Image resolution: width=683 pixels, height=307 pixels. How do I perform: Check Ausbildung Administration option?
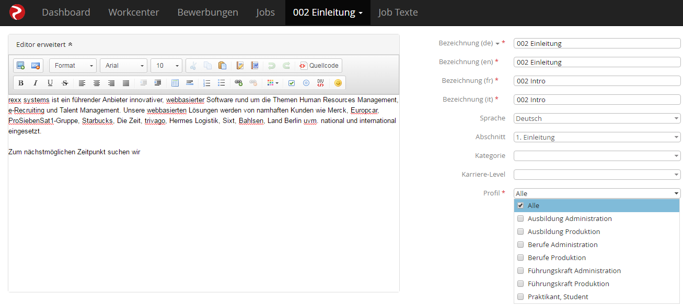(520, 218)
